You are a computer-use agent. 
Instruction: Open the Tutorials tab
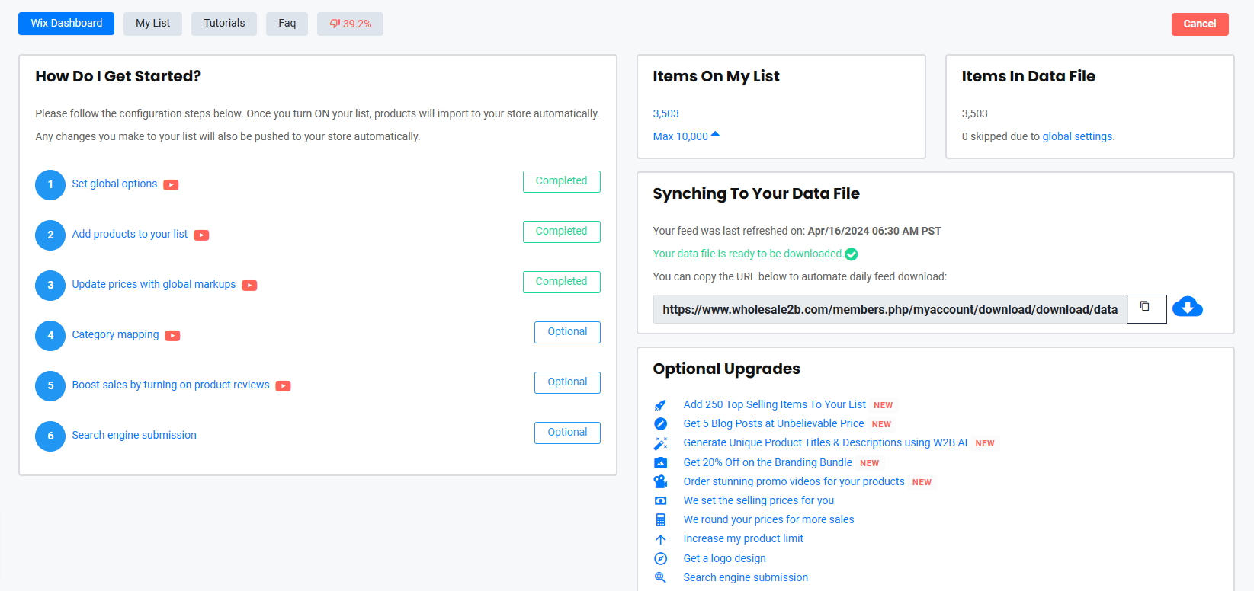tap(224, 24)
